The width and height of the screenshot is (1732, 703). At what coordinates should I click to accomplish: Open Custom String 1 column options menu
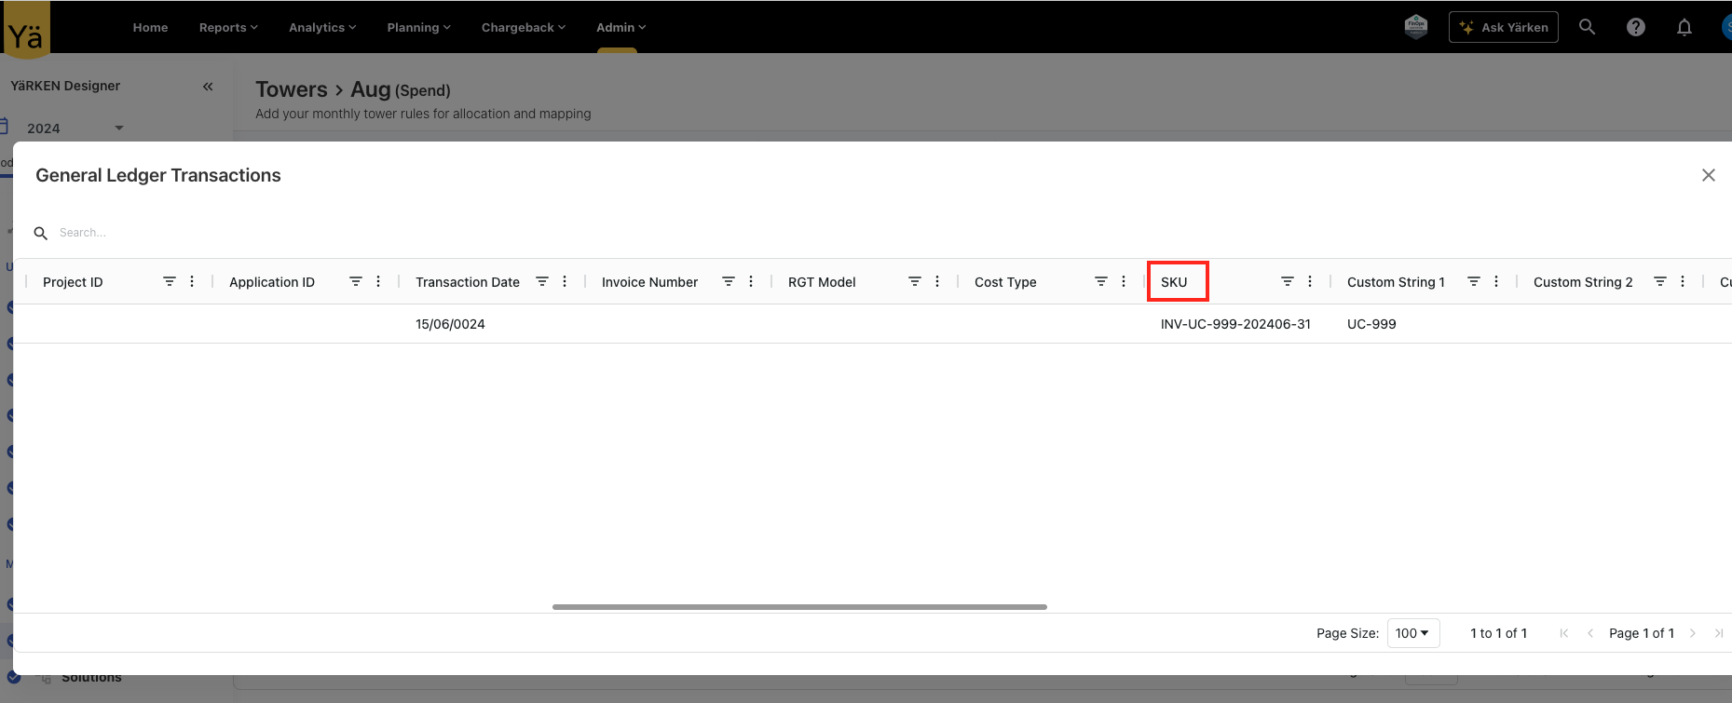(x=1496, y=281)
